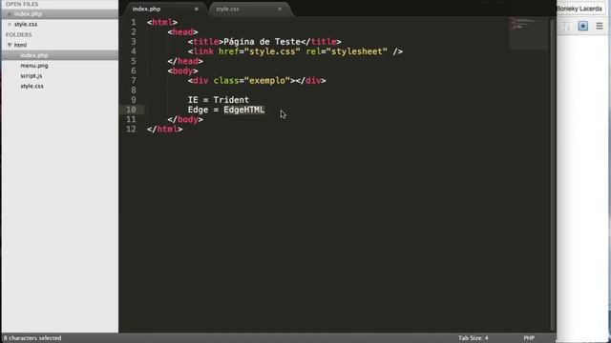Click the "8 characters selected" status text
This screenshot has height=343, width=611.
pos(32,338)
